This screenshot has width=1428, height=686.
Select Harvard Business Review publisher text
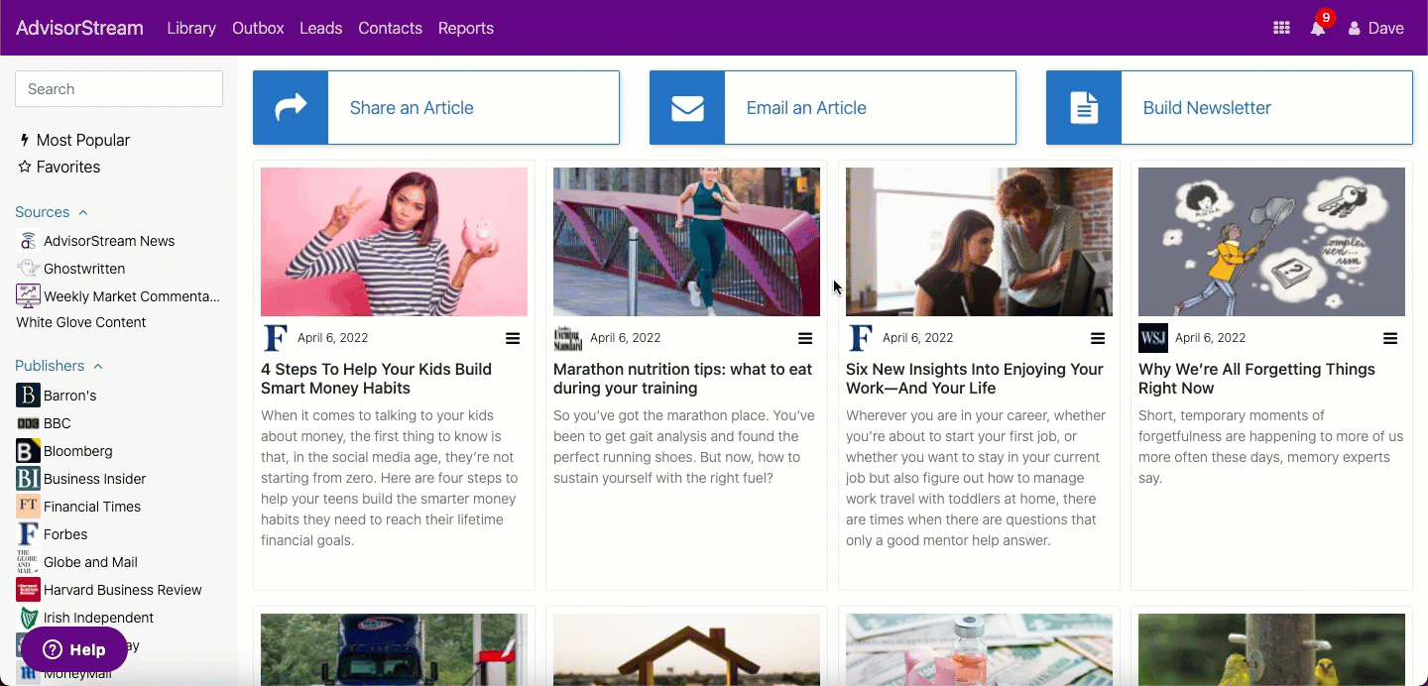click(123, 590)
